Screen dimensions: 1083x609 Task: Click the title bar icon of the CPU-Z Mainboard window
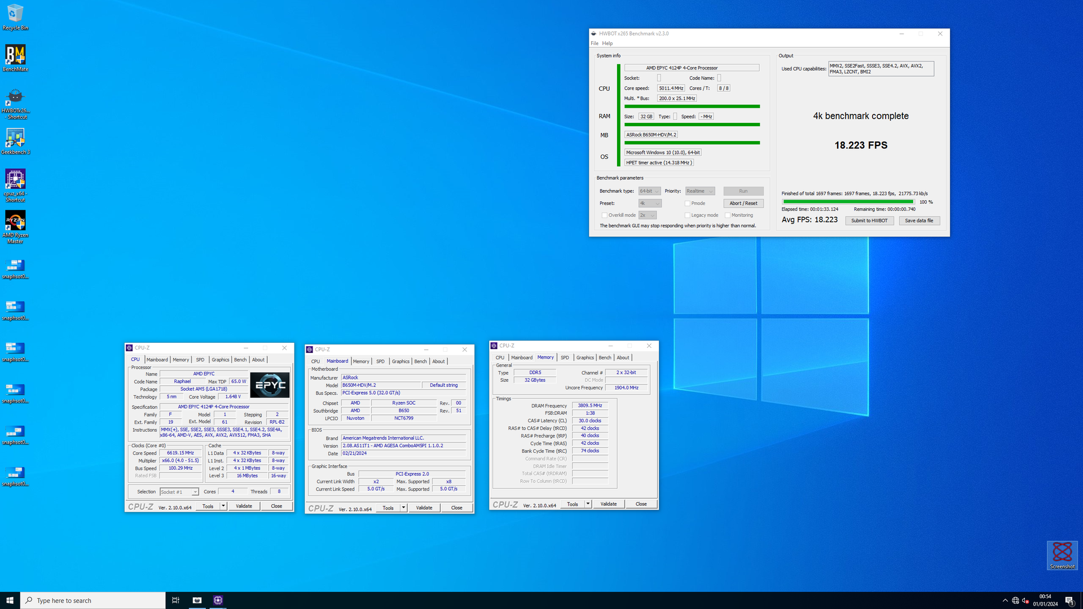click(309, 350)
